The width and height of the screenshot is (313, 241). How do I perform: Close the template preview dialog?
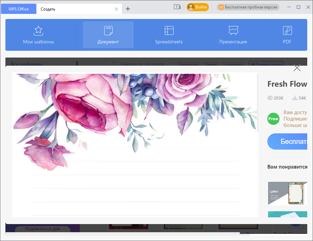coord(297,68)
